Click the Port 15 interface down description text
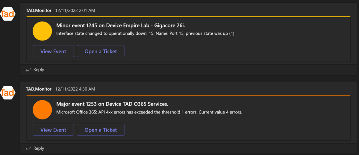 (145, 33)
